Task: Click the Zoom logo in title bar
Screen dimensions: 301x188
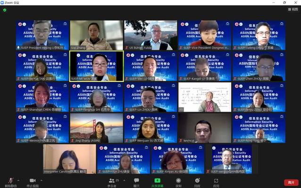Action: click(2, 2)
